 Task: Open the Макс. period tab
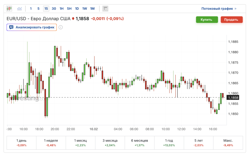point(228,143)
